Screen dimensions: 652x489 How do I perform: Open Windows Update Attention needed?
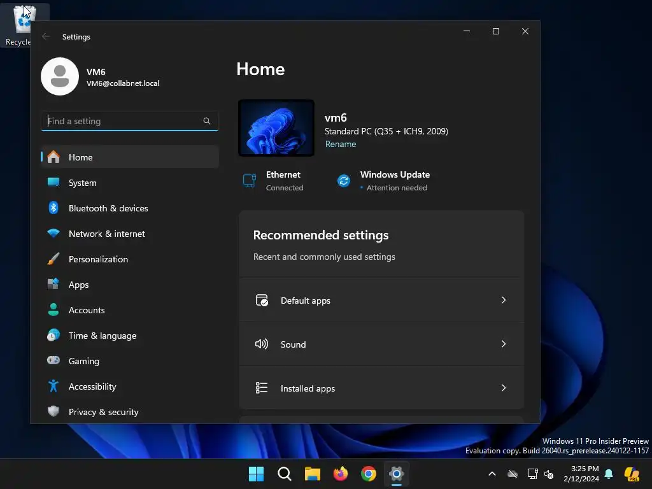coord(383,181)
